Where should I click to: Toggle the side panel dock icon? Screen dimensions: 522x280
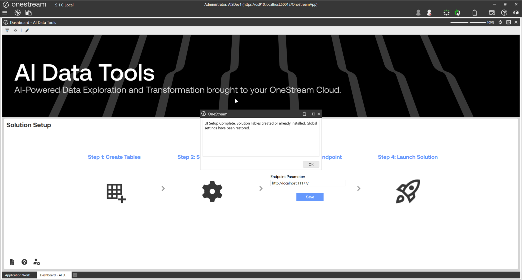pos(508,22)
